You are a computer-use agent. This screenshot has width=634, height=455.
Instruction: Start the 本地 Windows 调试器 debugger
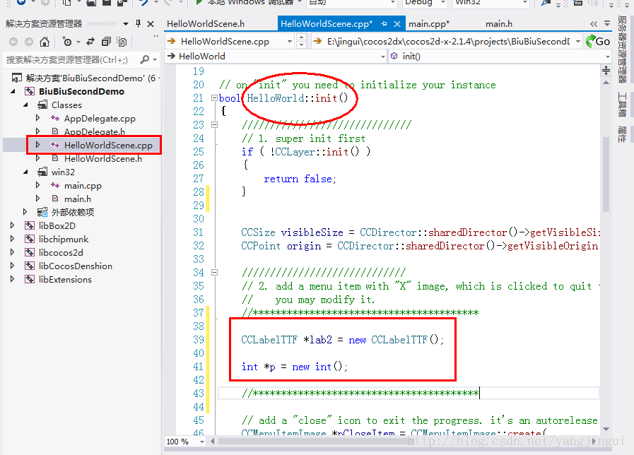[245, 2]
